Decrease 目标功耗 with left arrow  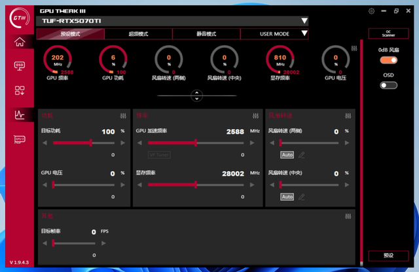(x=45, y=143)
